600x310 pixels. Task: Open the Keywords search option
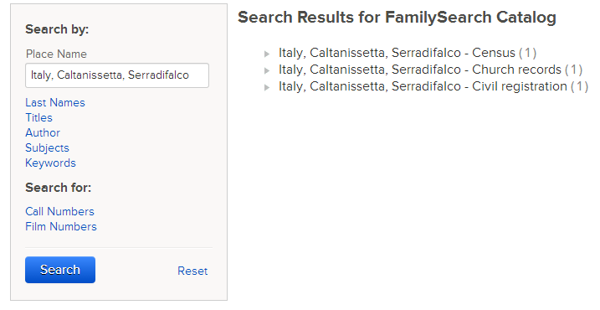click(x=50, y=163)
